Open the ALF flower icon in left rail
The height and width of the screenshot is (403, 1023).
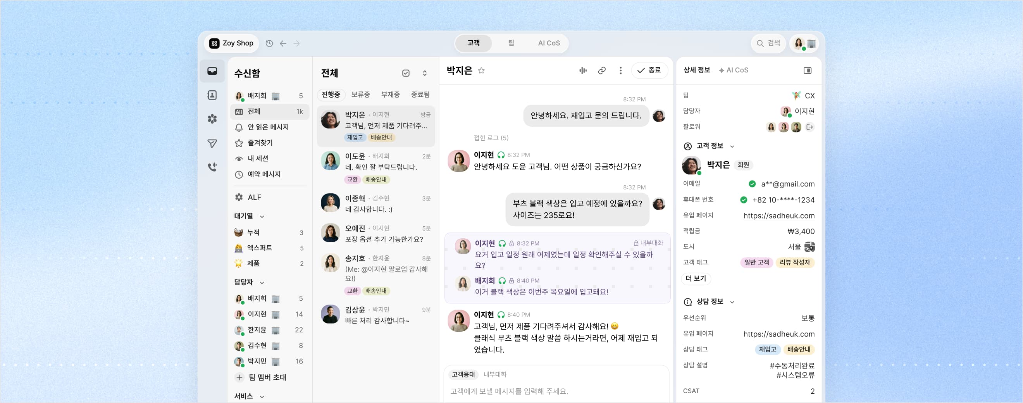[x=212, y=119]
